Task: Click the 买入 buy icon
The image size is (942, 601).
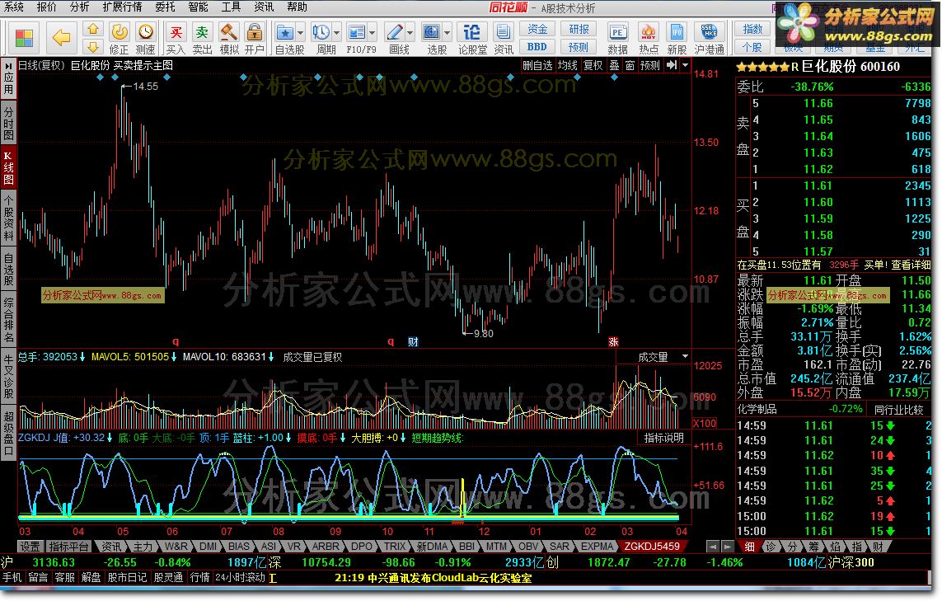Action: (176, 39)
